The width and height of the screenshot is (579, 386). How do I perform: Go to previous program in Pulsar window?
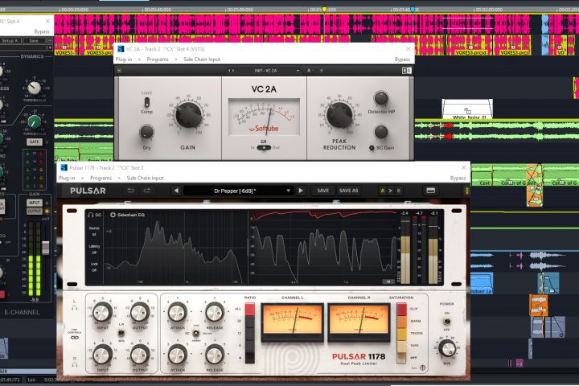(82, 178)
